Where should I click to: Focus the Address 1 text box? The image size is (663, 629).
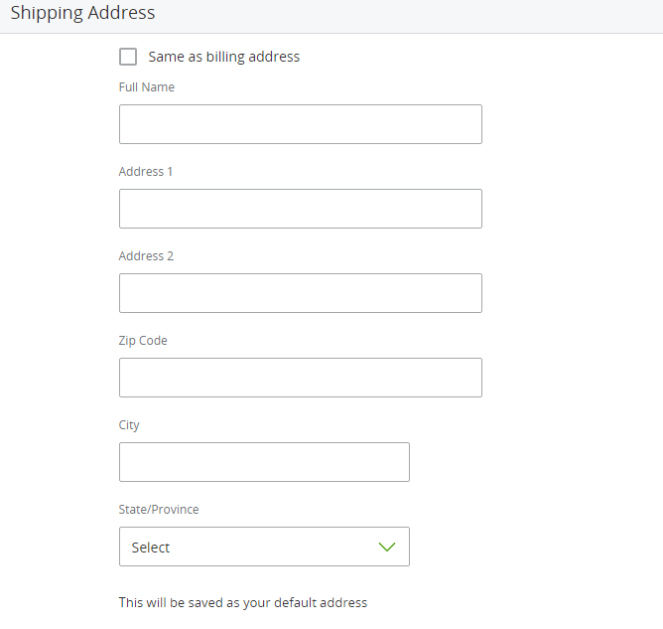(300, 209)
